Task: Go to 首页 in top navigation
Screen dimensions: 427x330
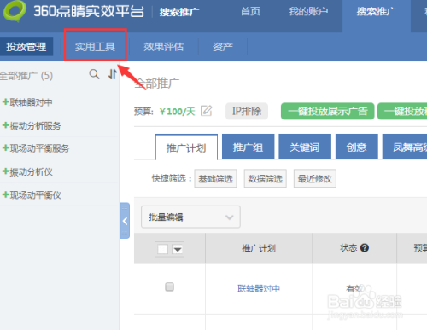Action: point(250,11)
